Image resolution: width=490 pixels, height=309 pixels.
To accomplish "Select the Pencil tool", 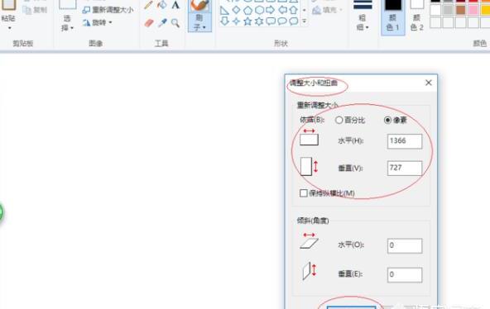I will coord(148,5).
